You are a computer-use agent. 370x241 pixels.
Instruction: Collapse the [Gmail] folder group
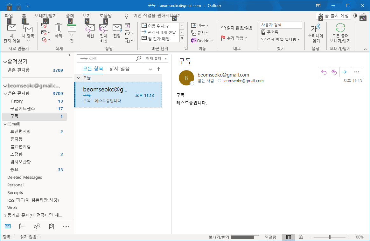click(5, 124)
